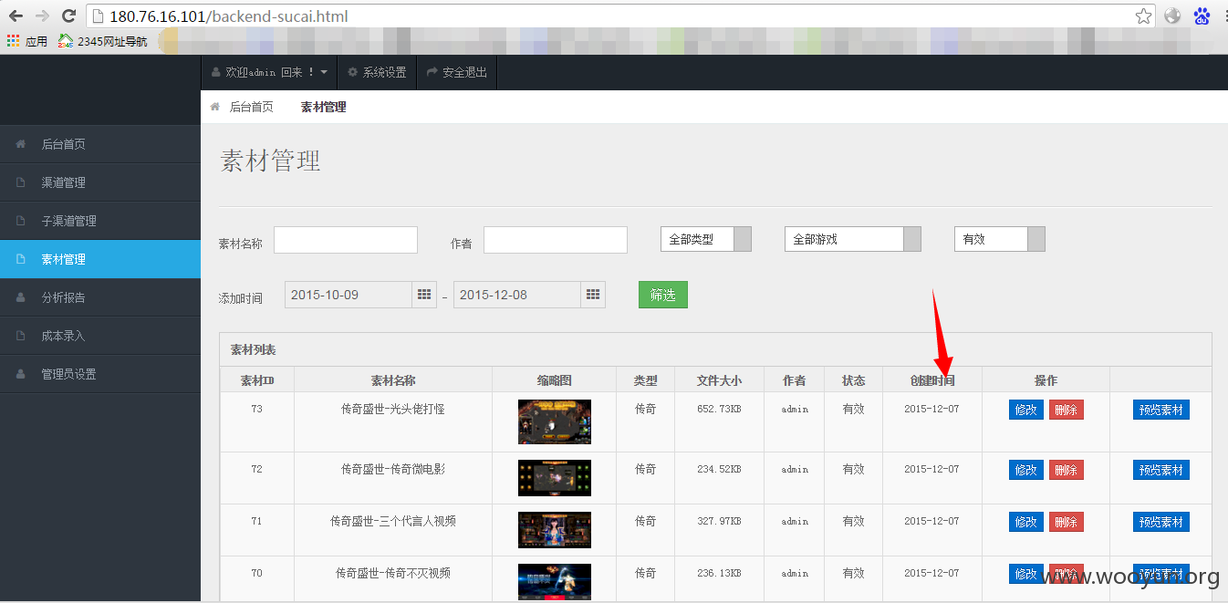
Task: Click the name 传奇盛世-三个代言人视频
Action: coord(393,521)
